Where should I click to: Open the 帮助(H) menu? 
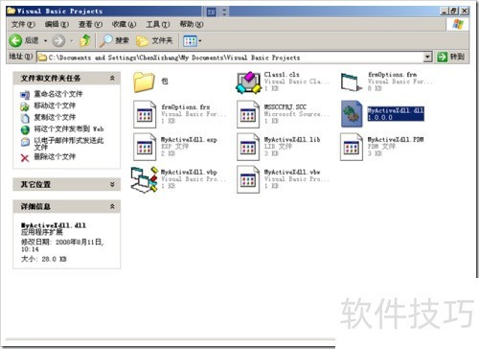tap(192, 24)
